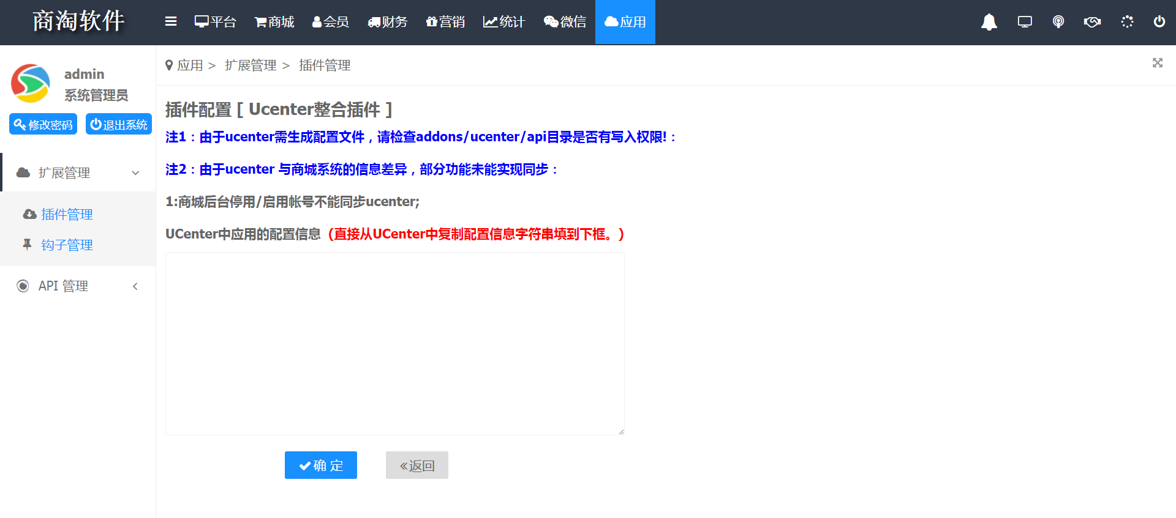1176x518 pixels.
Task: Click the cloud icon beside 扩展管理
Action: click(23, 172)
